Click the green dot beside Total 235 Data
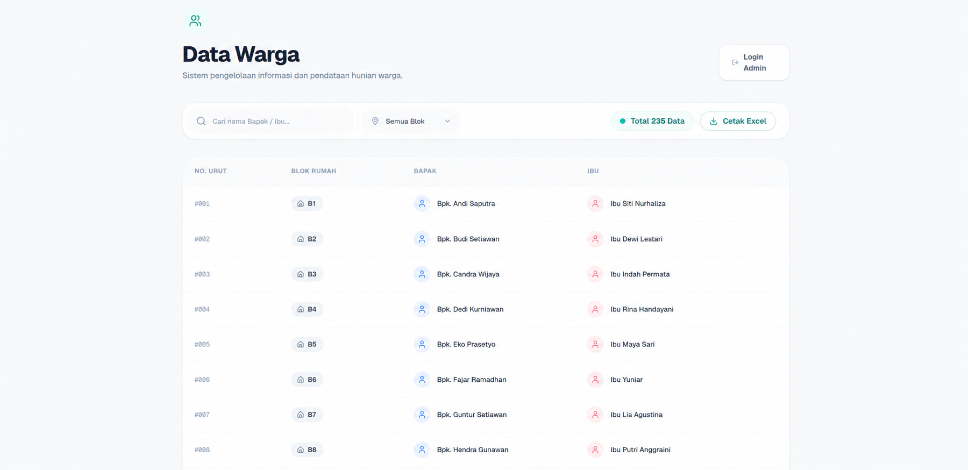968x470 pixels. (623, 121)
